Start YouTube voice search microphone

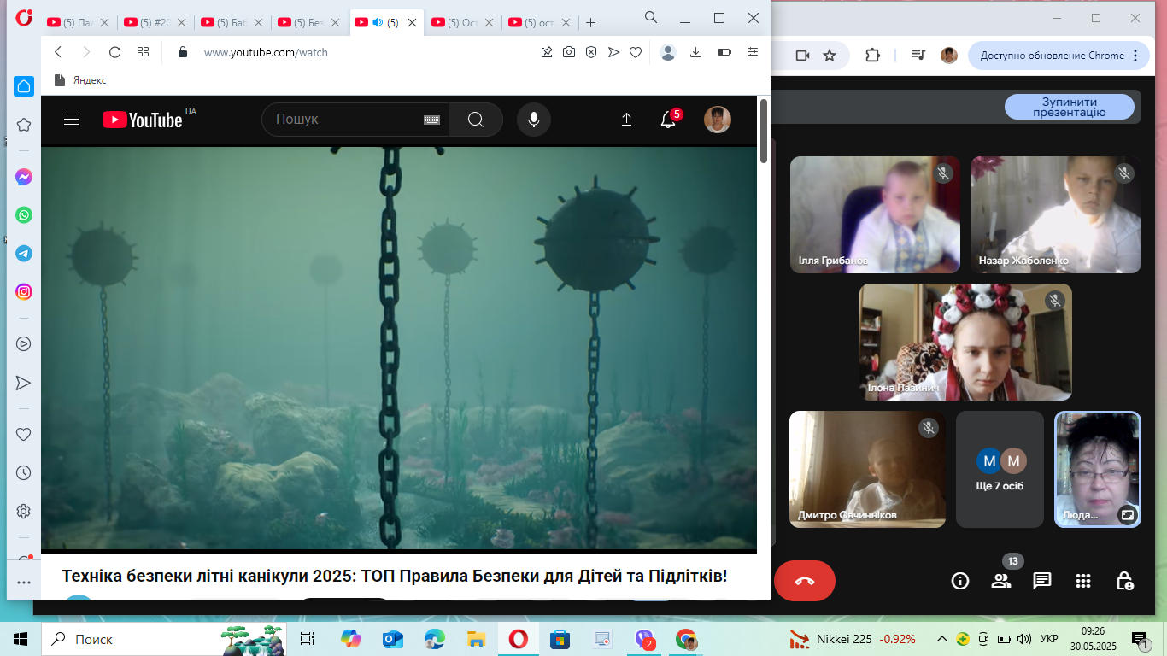[534, 120]
